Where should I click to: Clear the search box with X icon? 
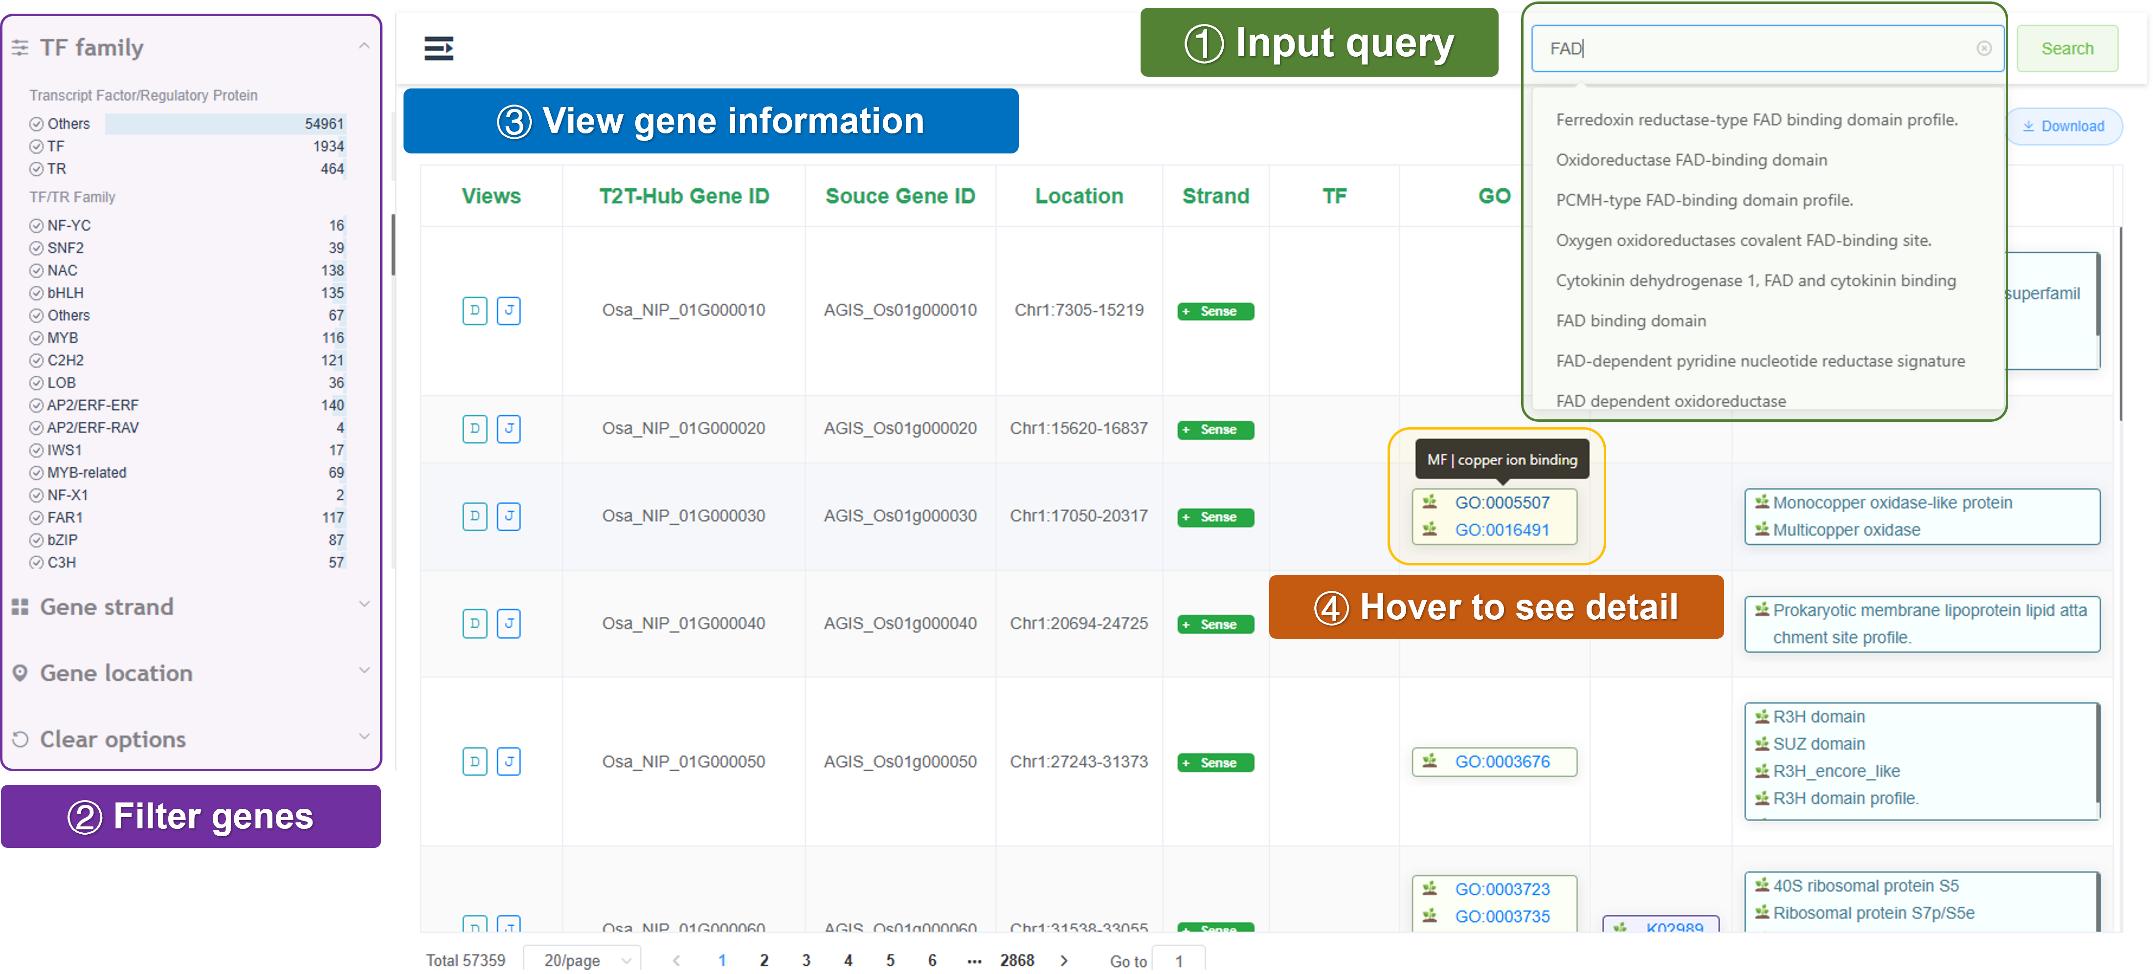pyautogui.click(x=1983, y=48)
